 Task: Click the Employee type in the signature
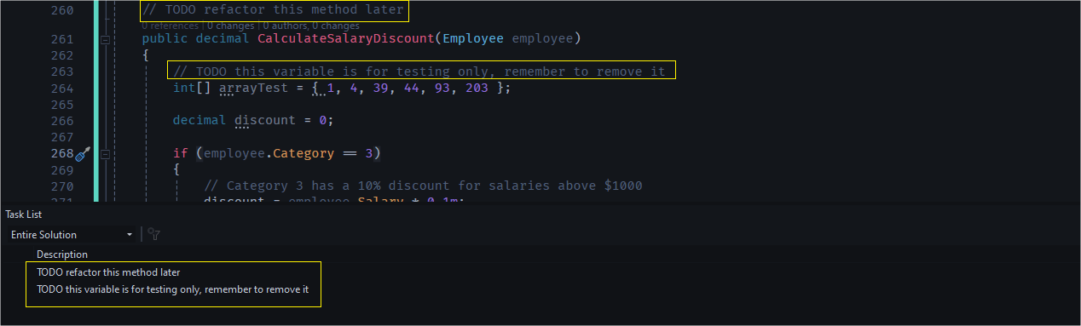474,38
